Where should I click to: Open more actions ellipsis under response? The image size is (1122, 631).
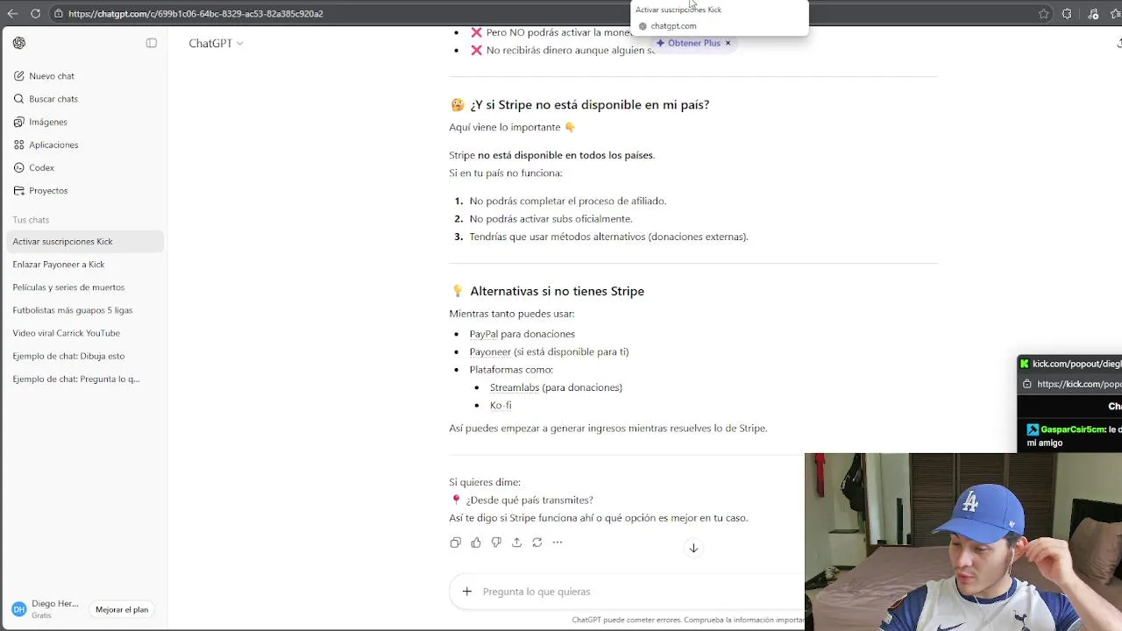pos(557,542)
